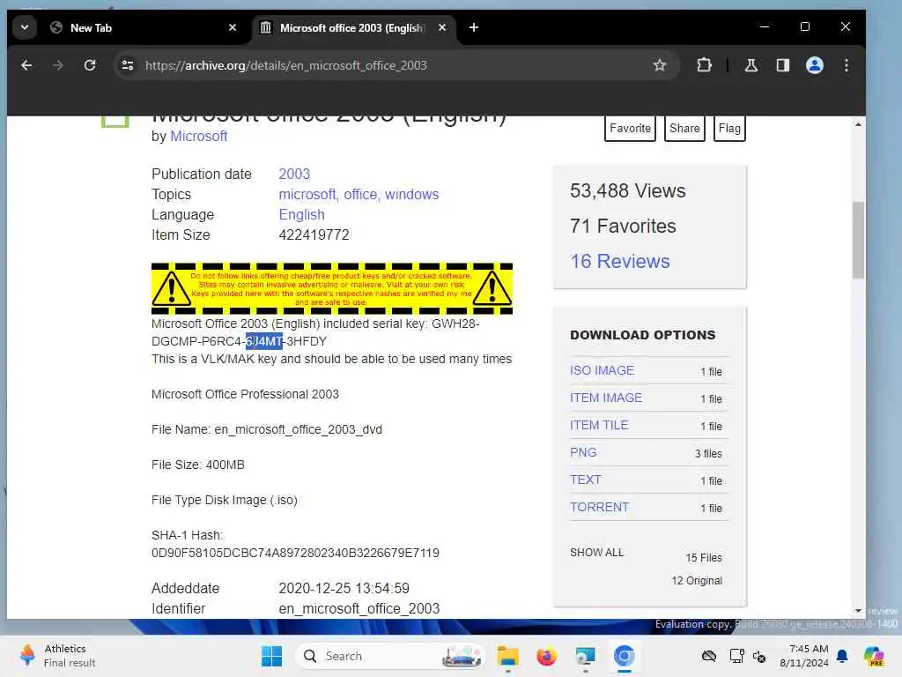Open the Extensions puzzle icon
Image resolution: width=902 pixels, height=677 pixels.
[704, 65]
